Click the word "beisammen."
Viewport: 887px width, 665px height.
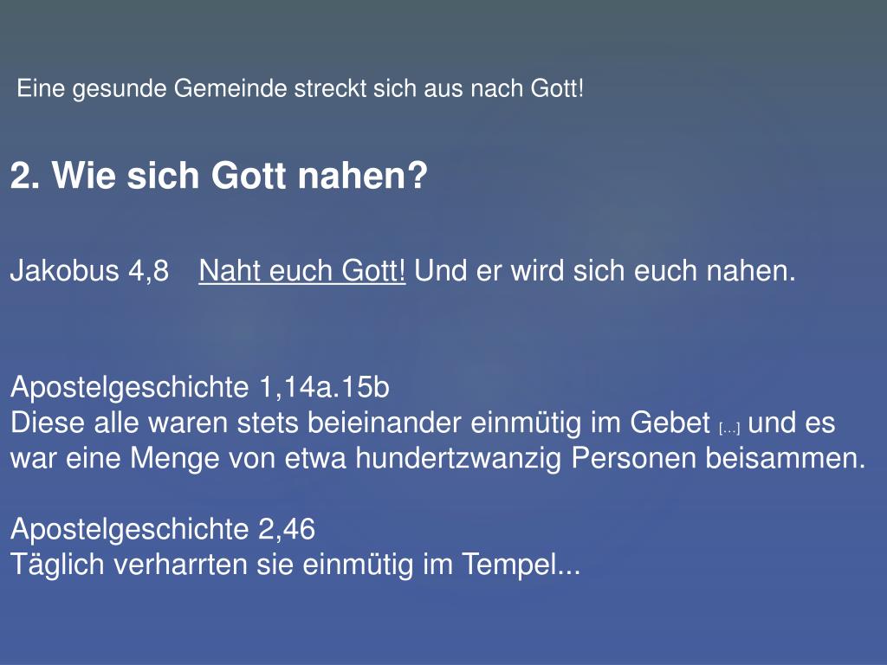coord(785,457)
